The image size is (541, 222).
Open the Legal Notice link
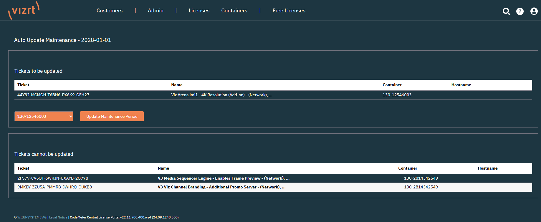(x=58, y=217)
